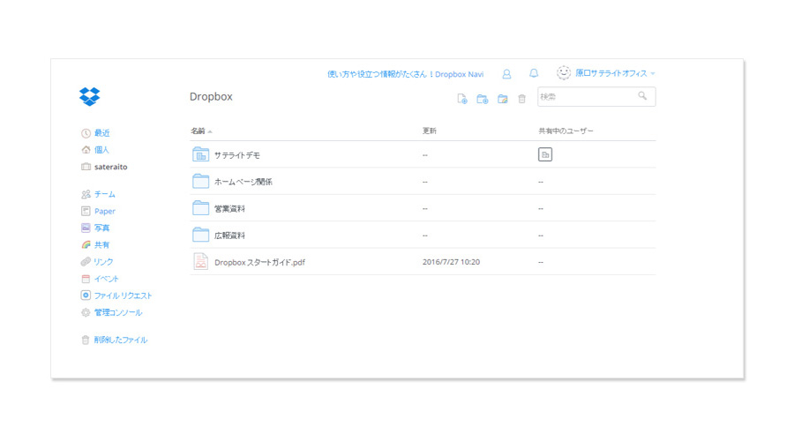Click the Dropbox page title
This screenshot has height=441, width=794.
[211, 97]
